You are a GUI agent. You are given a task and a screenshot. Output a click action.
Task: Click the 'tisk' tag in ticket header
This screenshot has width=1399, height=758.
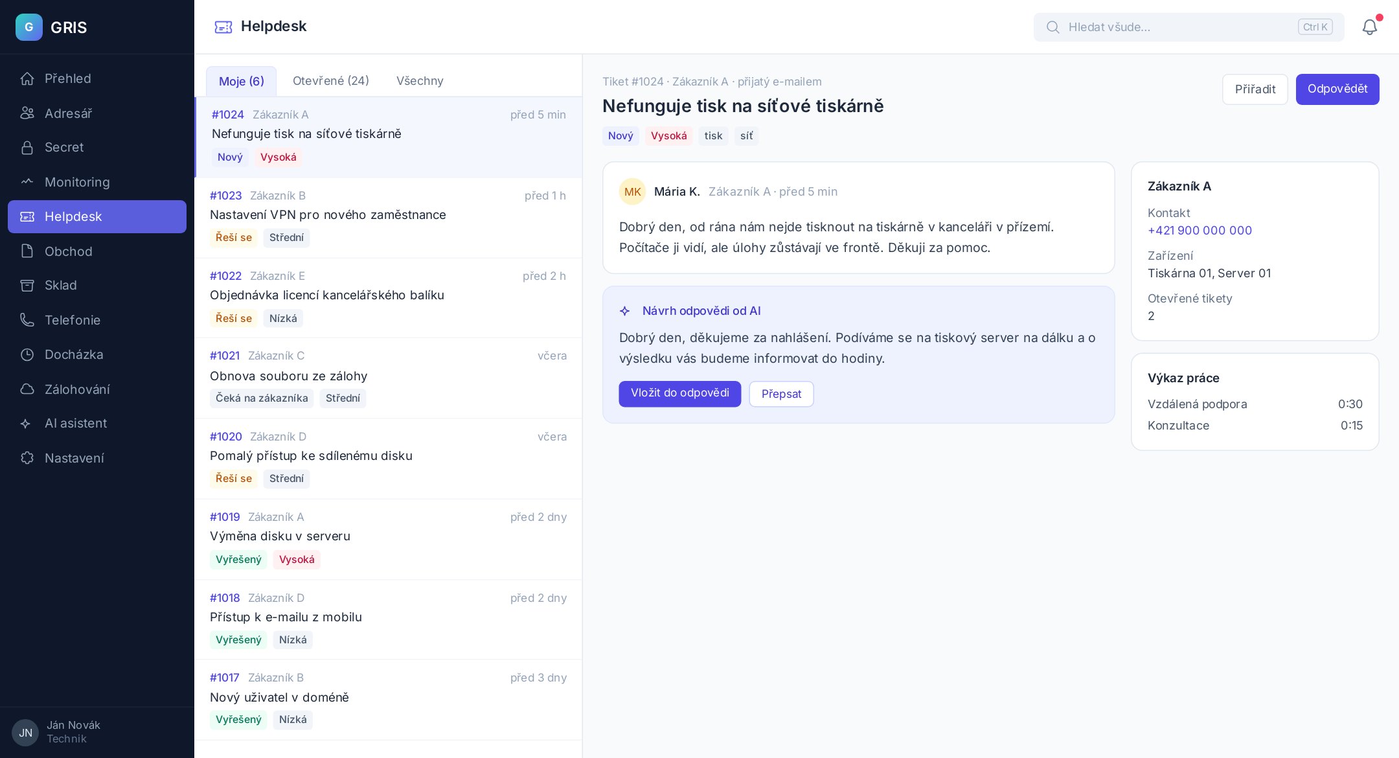pyautogui.click(x=713, y=136)
